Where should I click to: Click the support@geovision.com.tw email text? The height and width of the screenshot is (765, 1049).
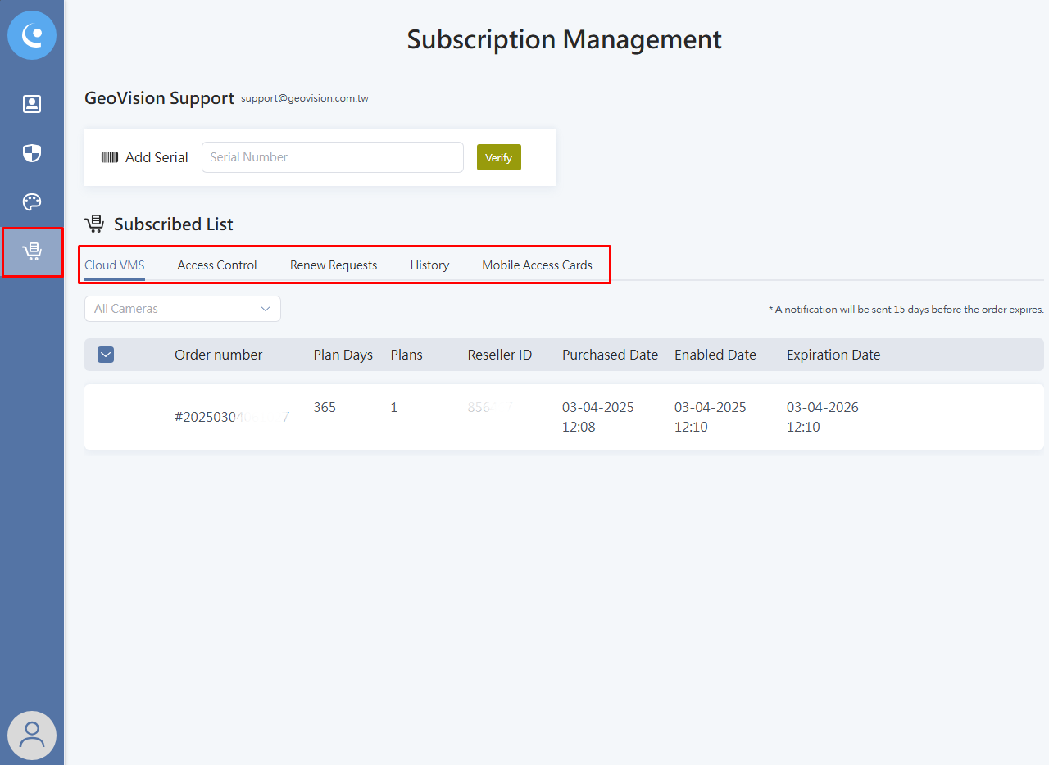coord(305,98)
